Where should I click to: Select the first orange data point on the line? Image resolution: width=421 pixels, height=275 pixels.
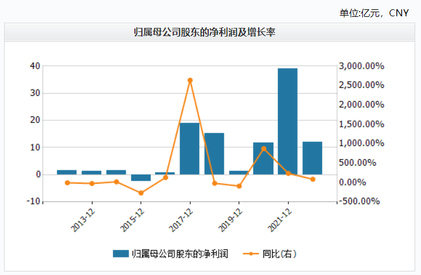[67, 183]
